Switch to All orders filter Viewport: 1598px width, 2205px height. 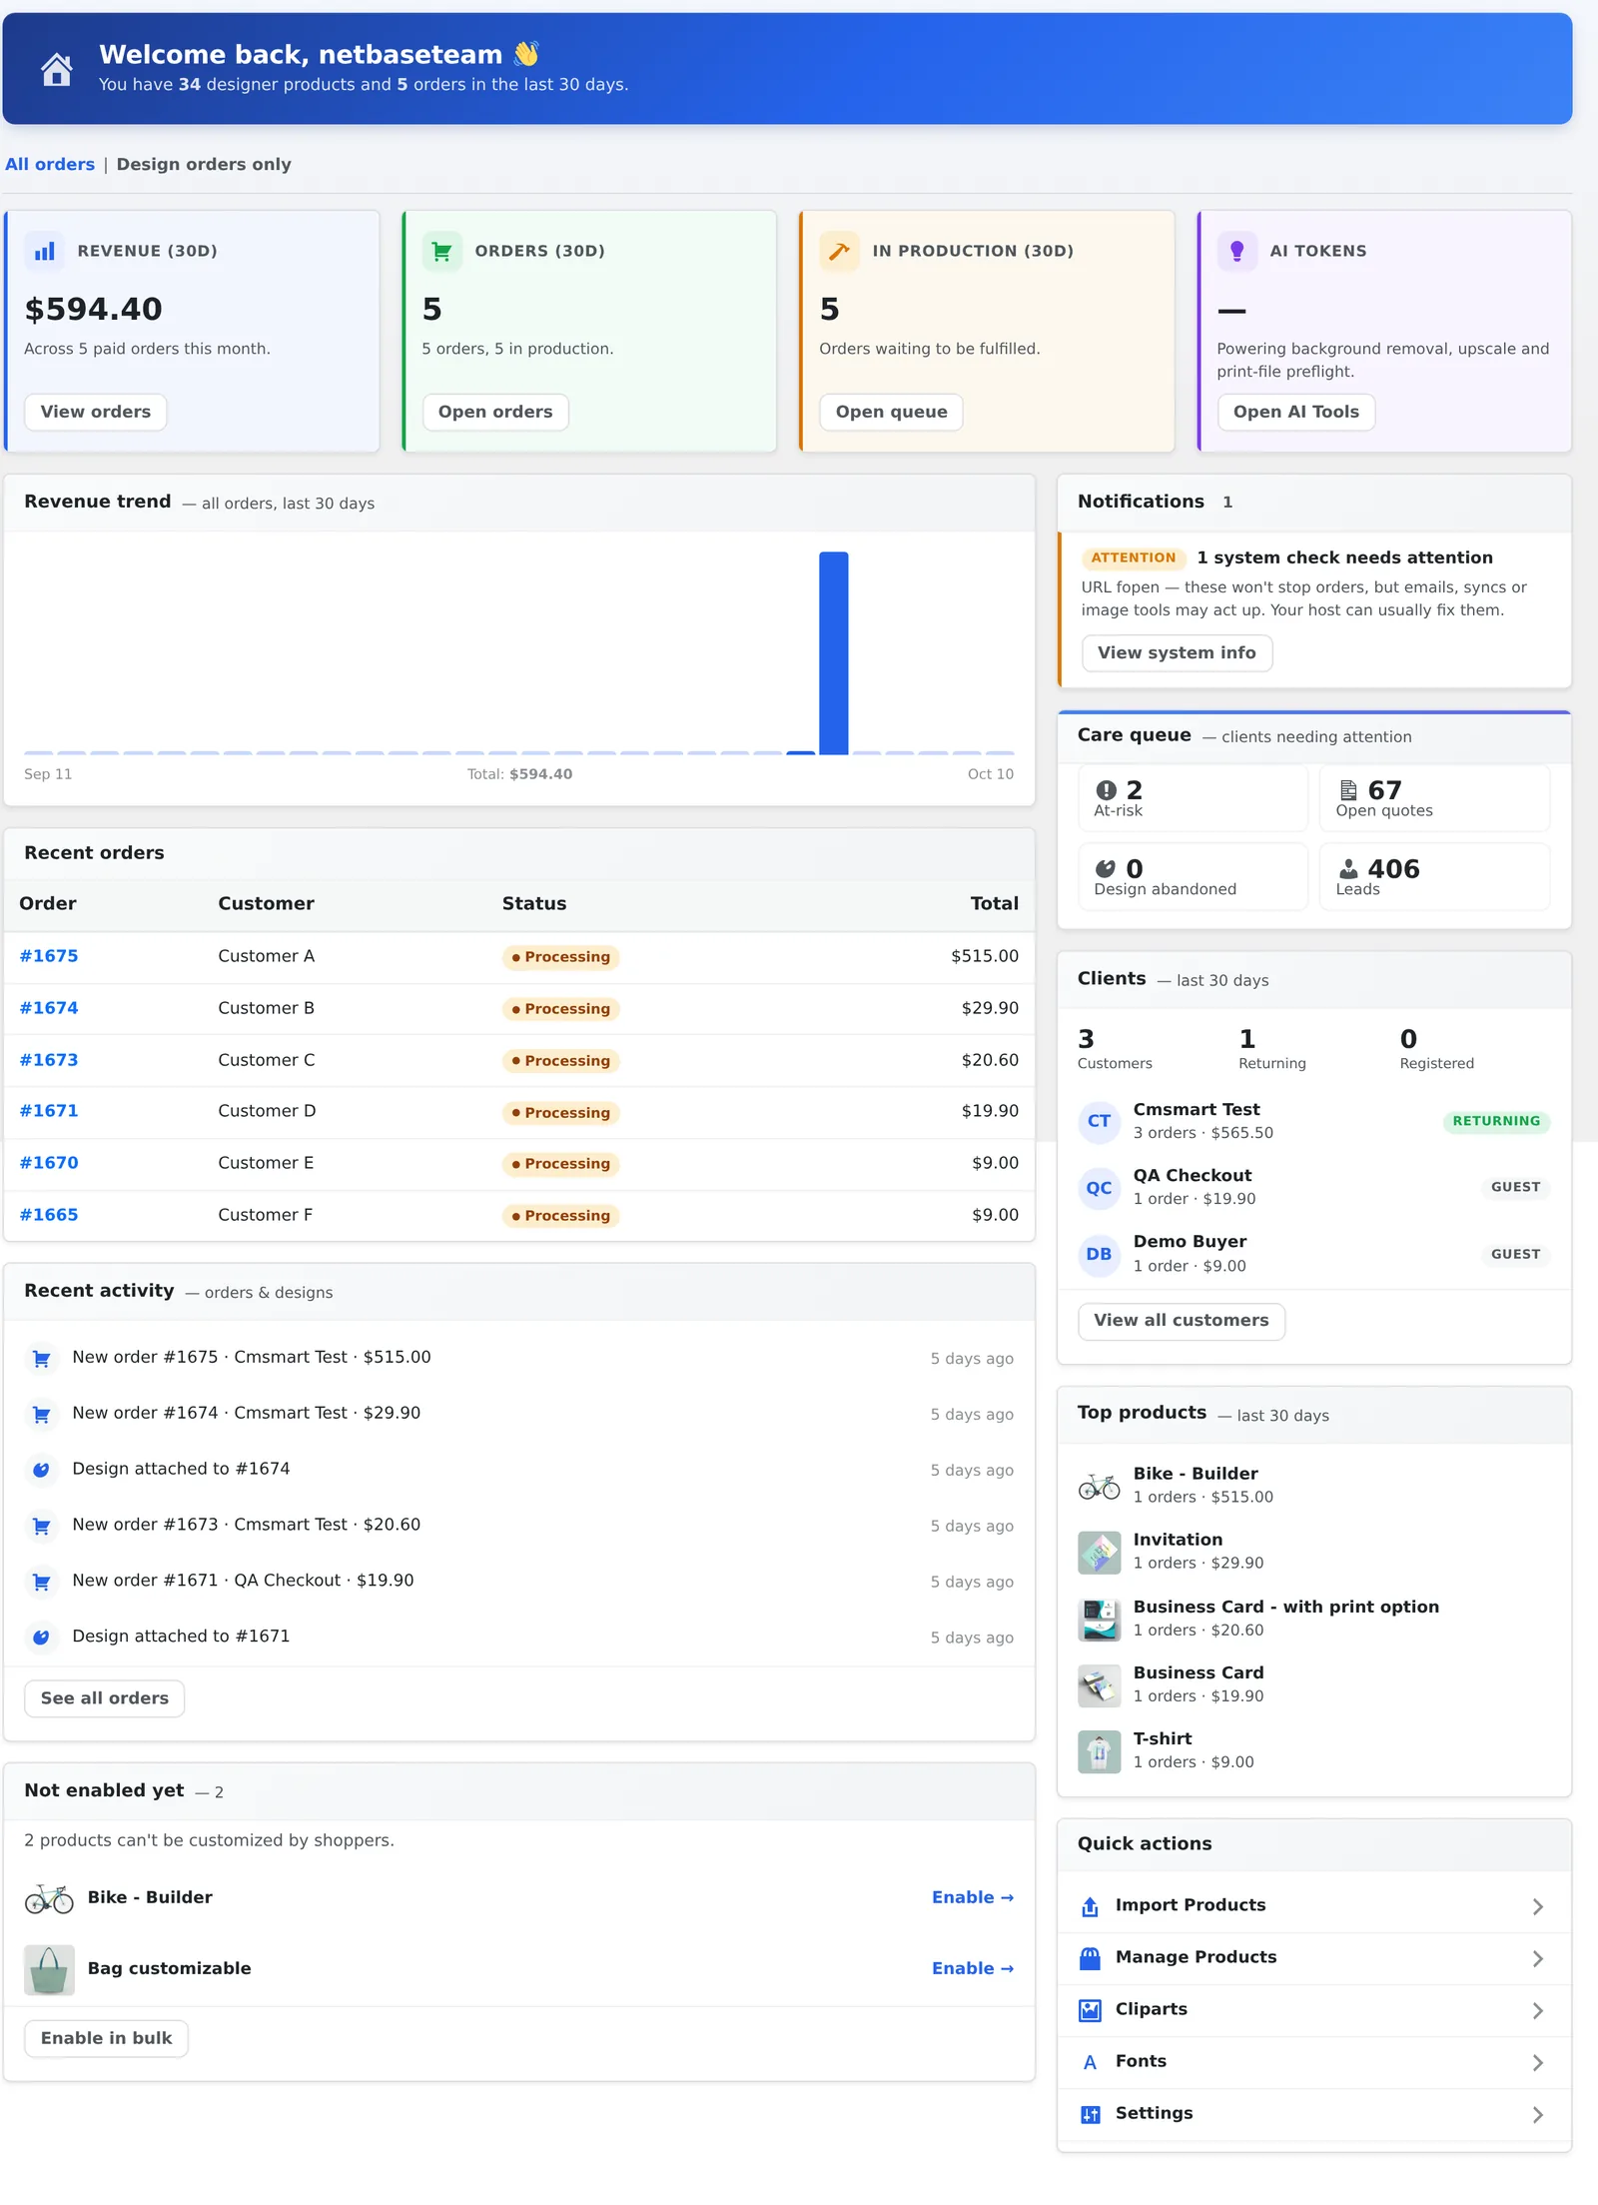pyautogui.click(x=50, y=164)
